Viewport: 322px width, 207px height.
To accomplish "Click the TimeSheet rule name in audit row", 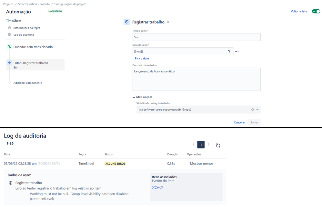I will click(x=86, y=164).
